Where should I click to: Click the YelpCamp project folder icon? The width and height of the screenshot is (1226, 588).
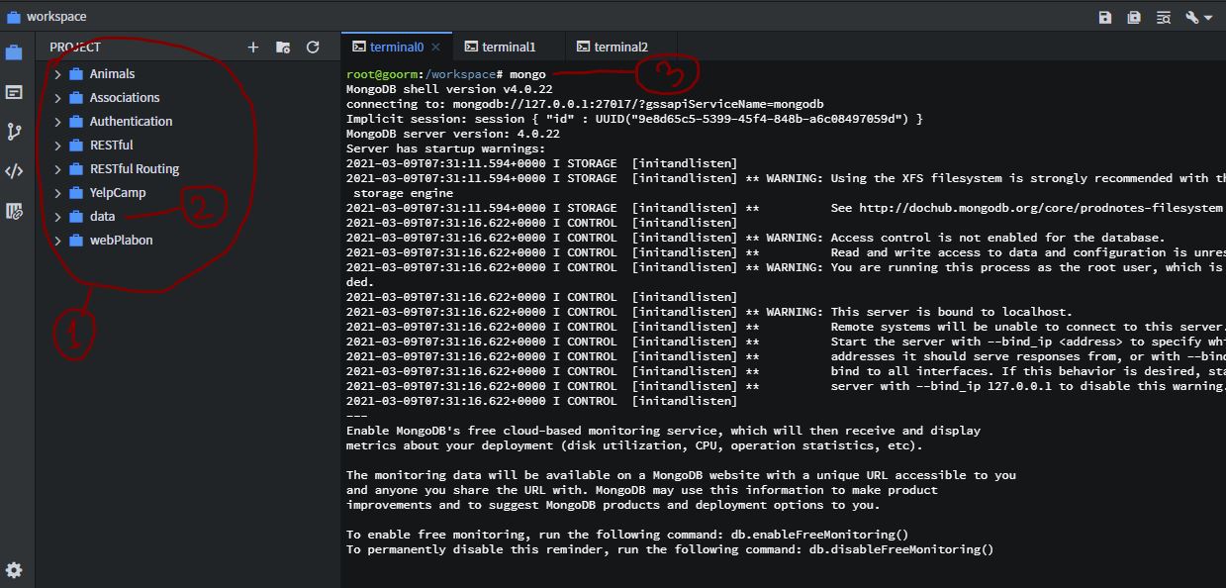pos(75,193)
